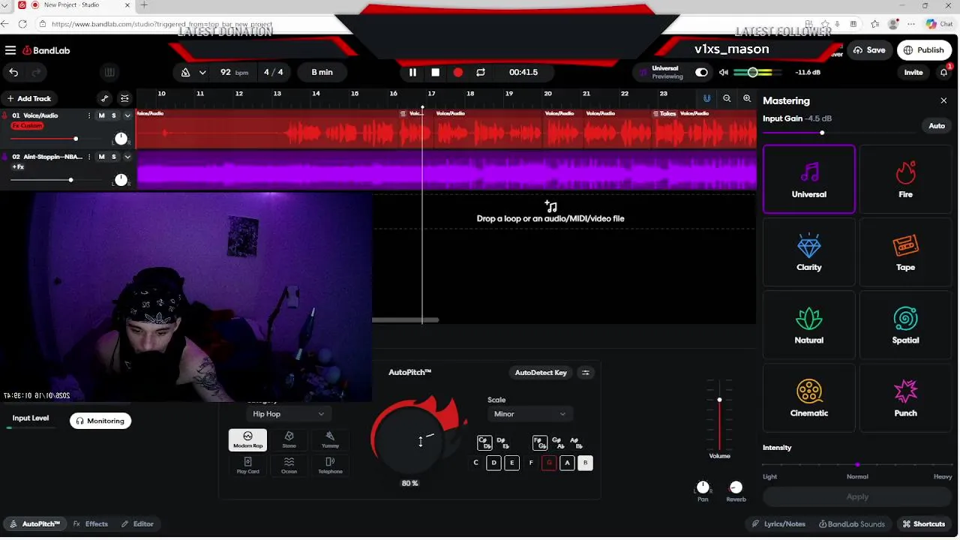The width and height of the screenshot is (960, 540).
Task: Click the Add Track button
Action: pyautogui.click(x=29, y=98)
